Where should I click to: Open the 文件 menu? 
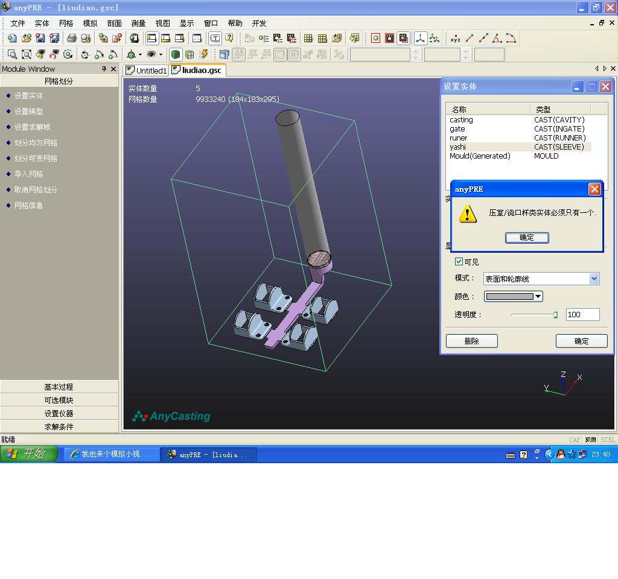click(18, 24)
